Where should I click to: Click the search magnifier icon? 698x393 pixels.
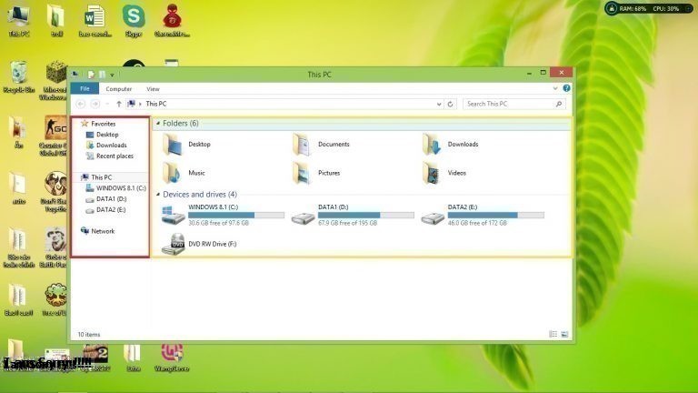click(x=559, y=104)
